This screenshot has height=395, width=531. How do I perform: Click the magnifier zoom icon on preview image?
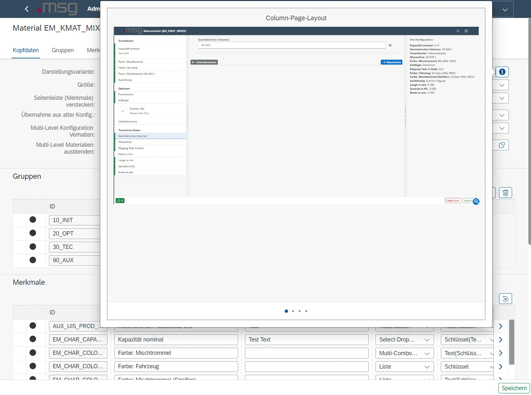476,202
